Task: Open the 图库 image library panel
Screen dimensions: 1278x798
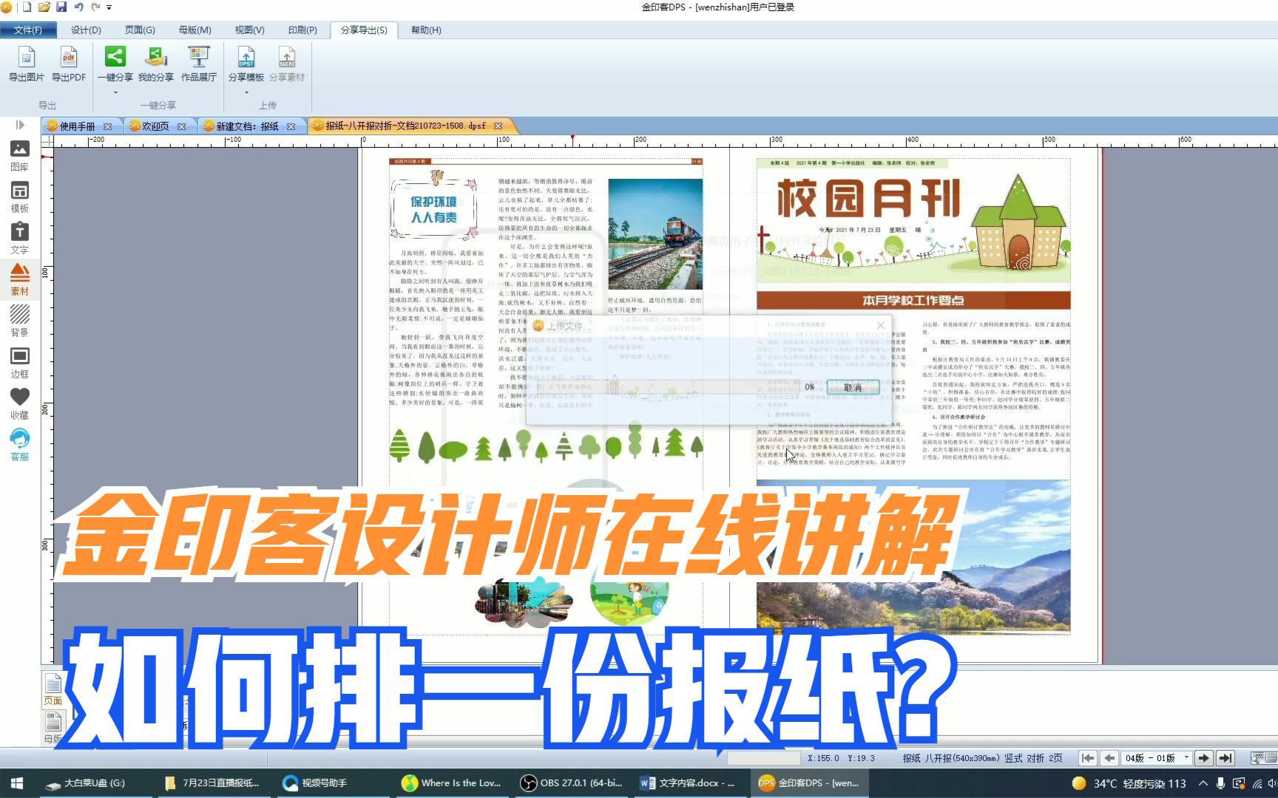Action: 20,156
